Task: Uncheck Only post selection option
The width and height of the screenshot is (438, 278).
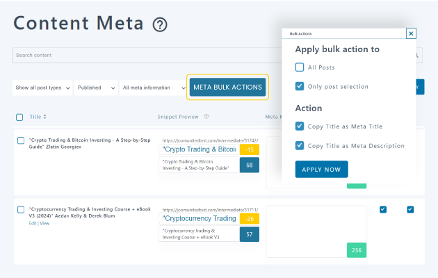Action: click(x=300, y=86)
